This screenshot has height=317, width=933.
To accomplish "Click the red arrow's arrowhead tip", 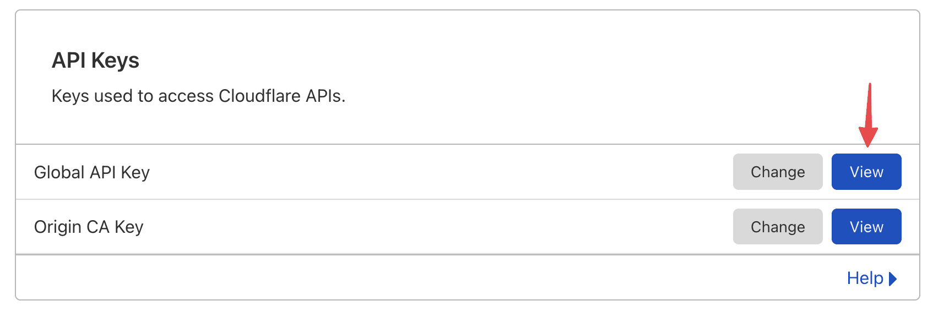I will (868, 145).
